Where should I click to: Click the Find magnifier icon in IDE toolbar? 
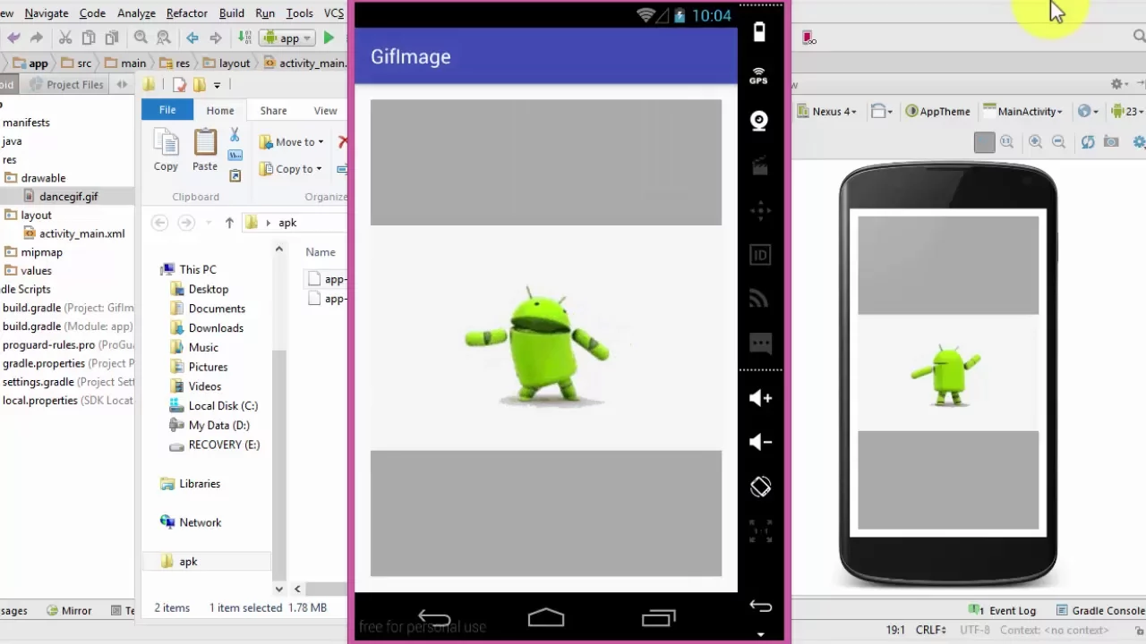pyautogui.click(x=141, y=38)
